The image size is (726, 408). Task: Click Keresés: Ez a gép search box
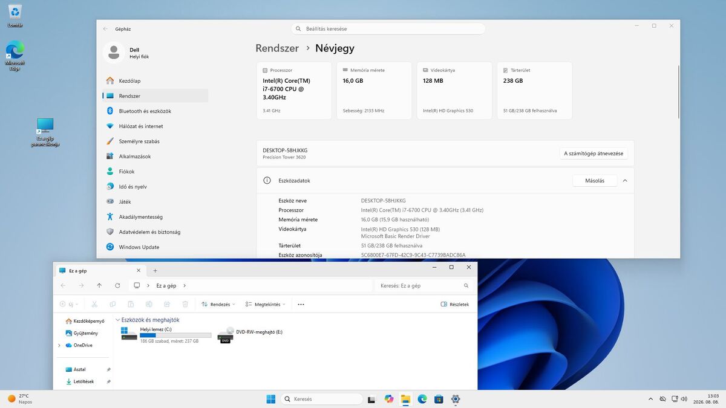click(x=424, y=285)
